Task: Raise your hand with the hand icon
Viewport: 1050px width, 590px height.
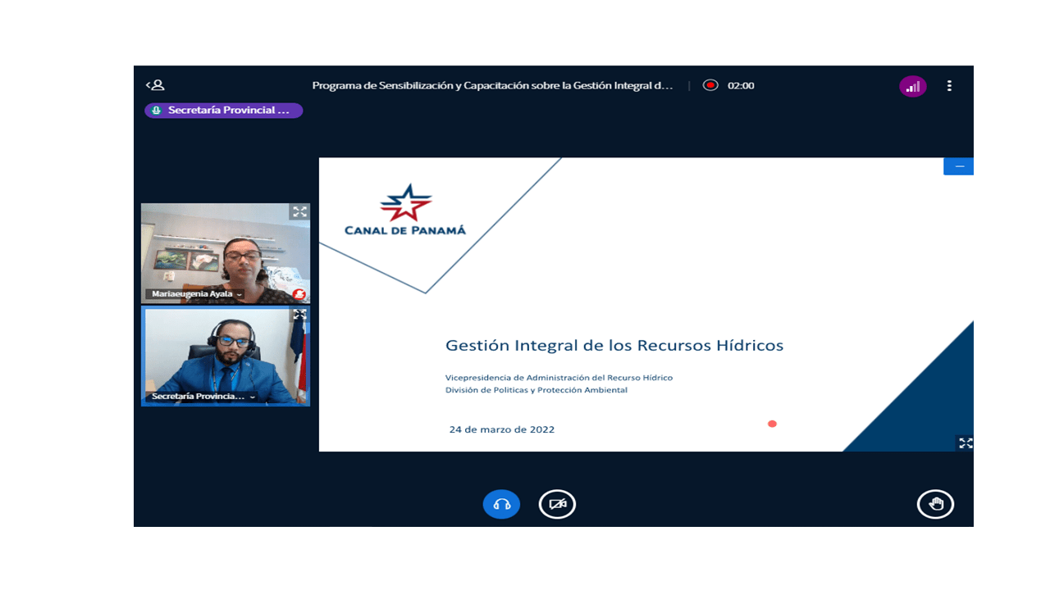Action: [x=935, y=504]
